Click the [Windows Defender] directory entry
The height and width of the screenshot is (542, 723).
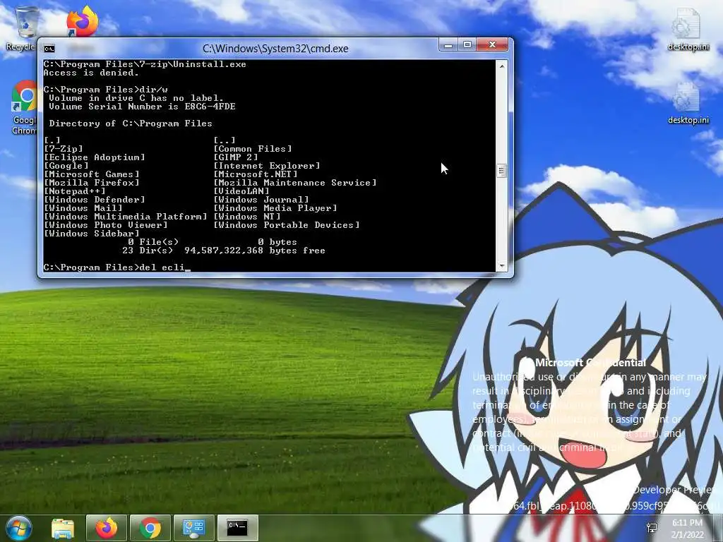(95, 200)
